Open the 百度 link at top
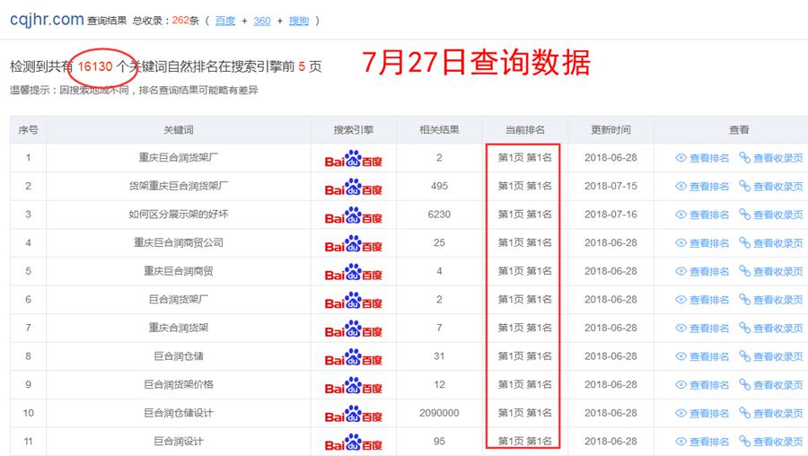Screen dimensions: 808x456 tap(225, 21)
